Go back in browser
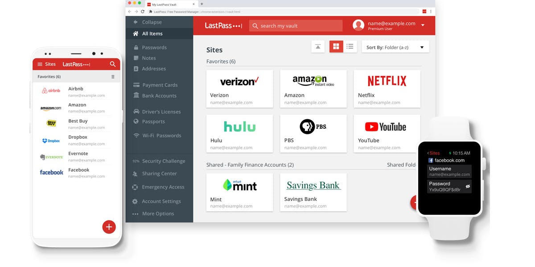 [x=130, y=12]
